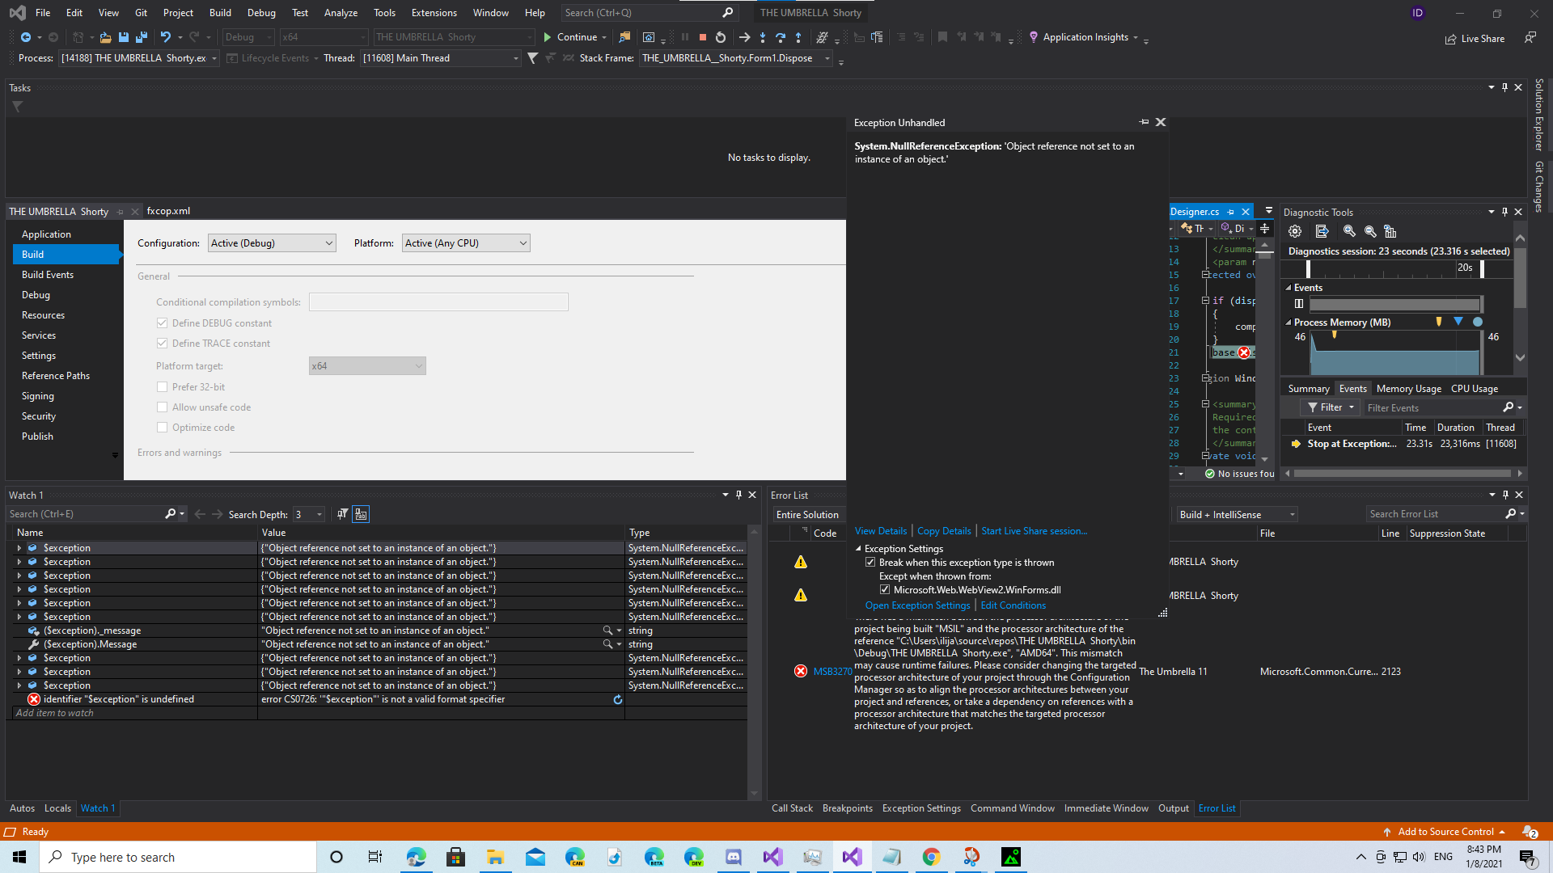Screen dimensions: 1553x873
Task: Expand the first $exception watch row
Action: click(19, 548)
